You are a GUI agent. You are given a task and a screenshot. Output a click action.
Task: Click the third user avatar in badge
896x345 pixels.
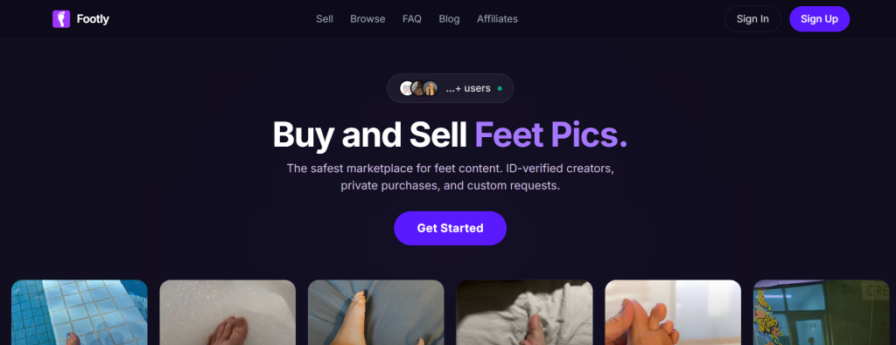tap(430, 88)
